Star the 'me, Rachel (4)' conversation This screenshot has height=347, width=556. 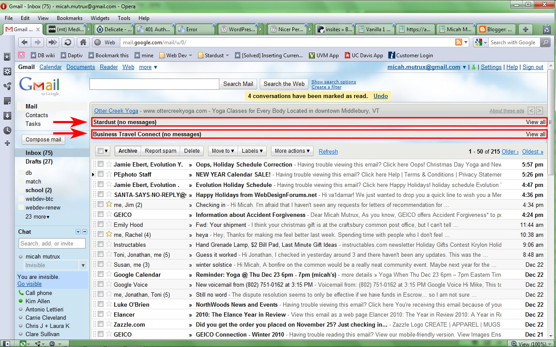109,234
